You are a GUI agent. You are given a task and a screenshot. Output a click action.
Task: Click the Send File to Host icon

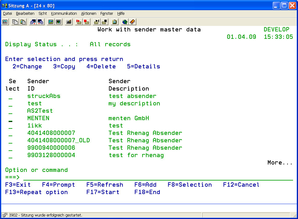click(33, 22)
